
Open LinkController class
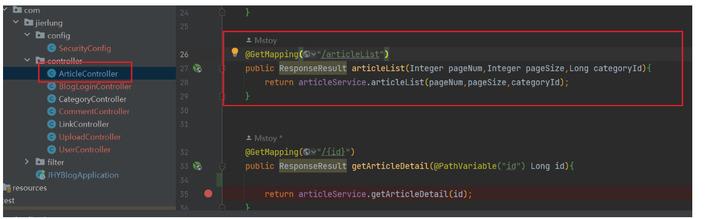(83, 124)
